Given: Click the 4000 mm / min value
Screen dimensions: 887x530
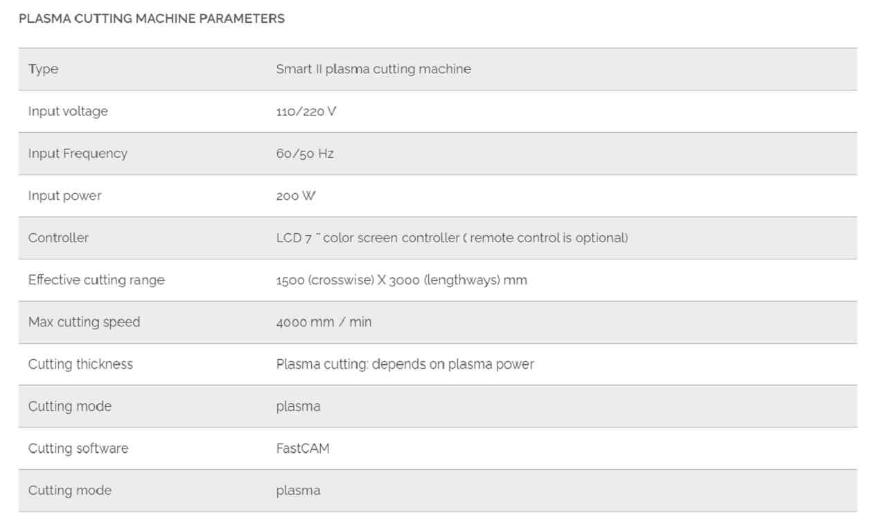Looking at the screenshot, I should point(324,322).
